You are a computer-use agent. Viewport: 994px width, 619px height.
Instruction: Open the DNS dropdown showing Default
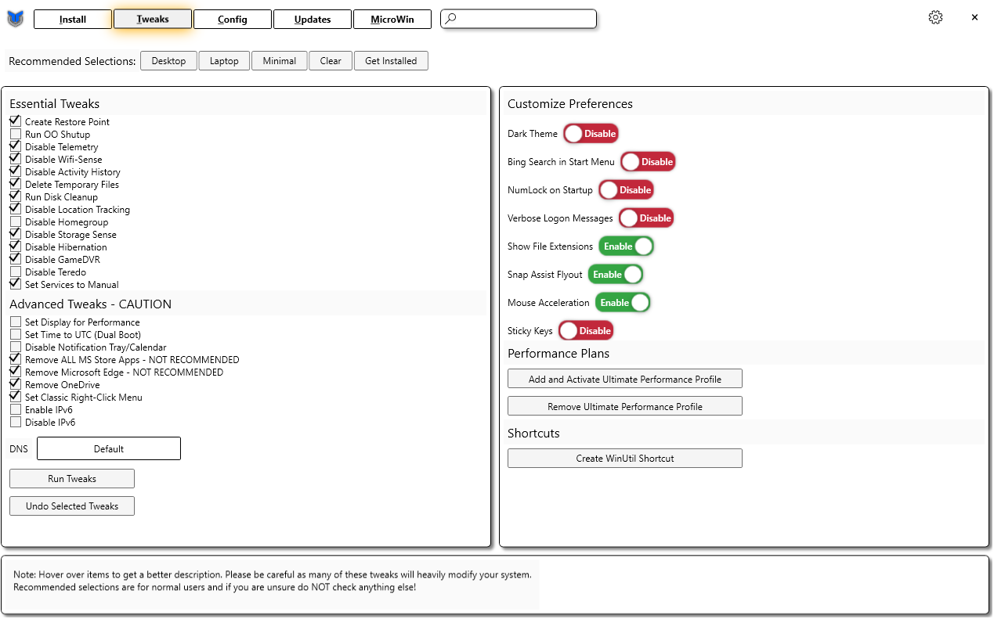click(109, 448)
